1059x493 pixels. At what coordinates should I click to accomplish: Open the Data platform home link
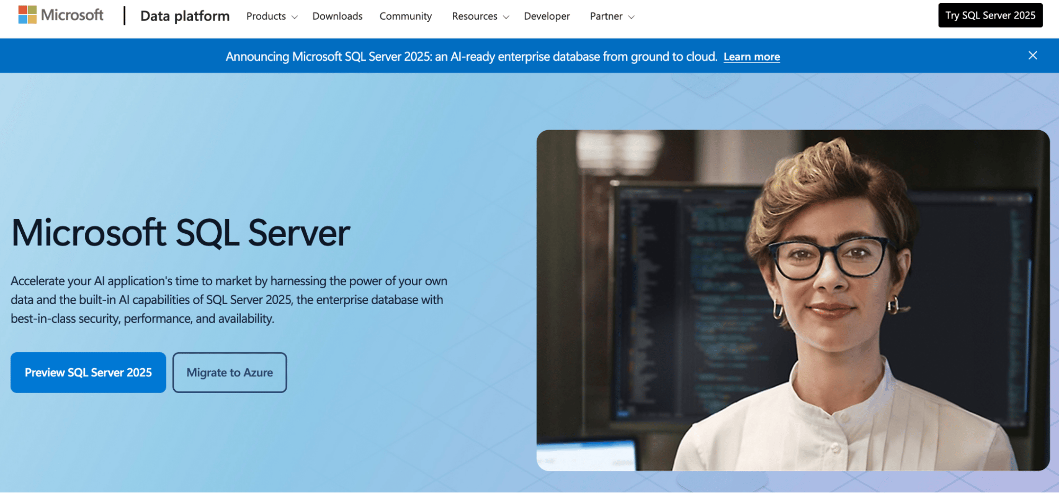pyautogui.click(x=185, y=16)
